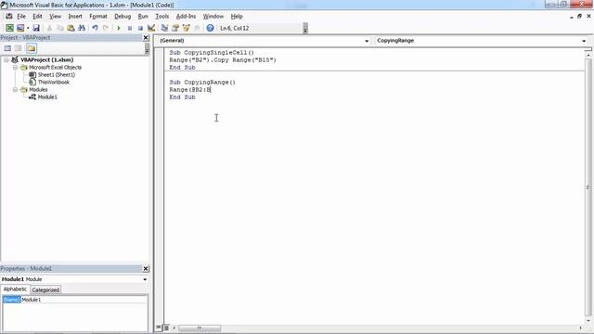Viewport: 594px width, 334px height.
Task: Open Find with the binoculars icon
Action: click(x=82, y=28)
